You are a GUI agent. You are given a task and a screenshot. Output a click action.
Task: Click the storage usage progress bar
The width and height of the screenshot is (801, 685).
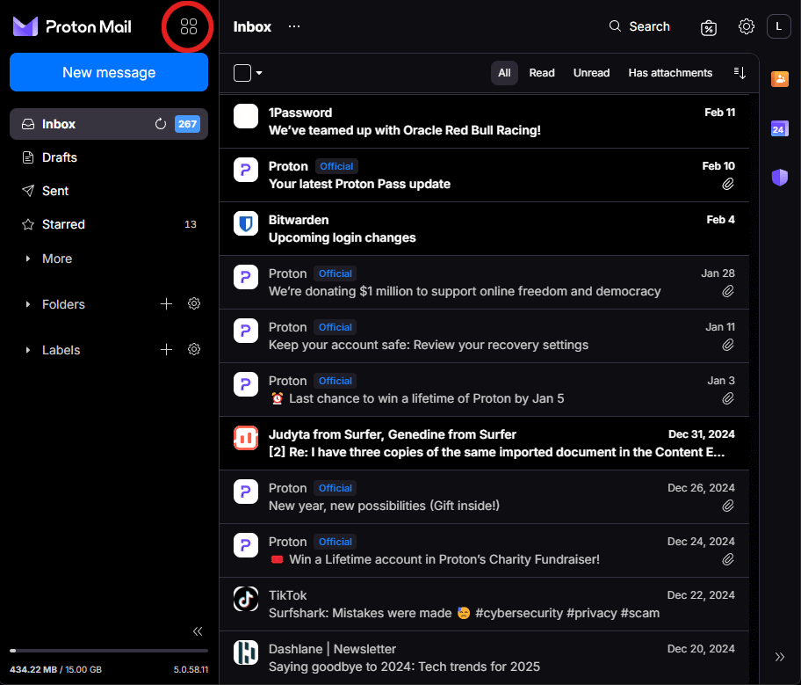click(109, 651)
